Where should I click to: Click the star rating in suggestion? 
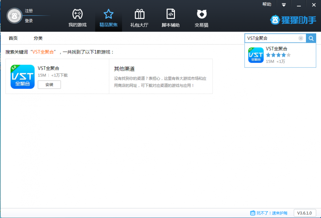(278, 55)
